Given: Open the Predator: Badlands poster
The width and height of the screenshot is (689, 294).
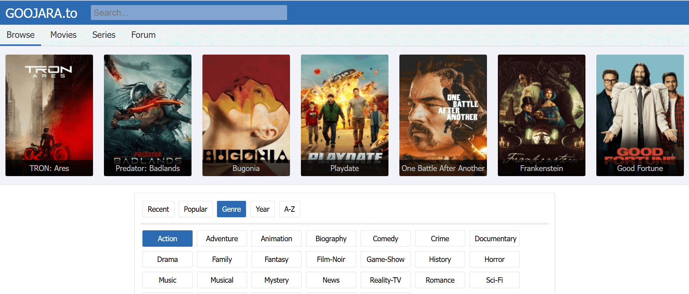Looking at the screenshot, I should tap(148, 115).
